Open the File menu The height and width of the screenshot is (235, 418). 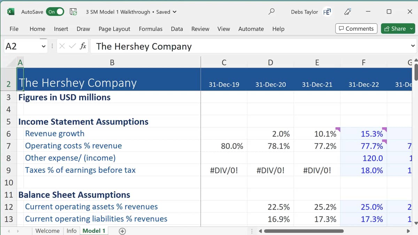tap(14, 29)
